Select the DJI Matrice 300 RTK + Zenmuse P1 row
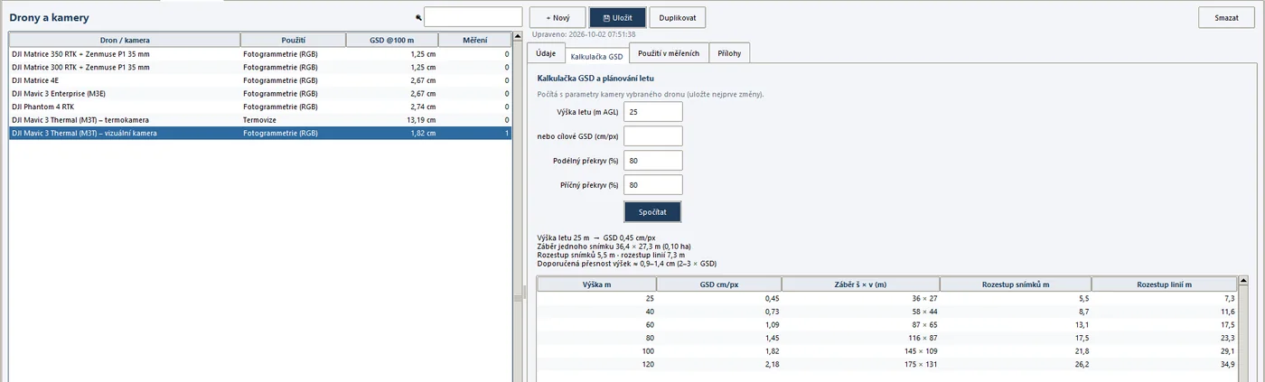Screen dimensions: 1265x382 [260, 67]
